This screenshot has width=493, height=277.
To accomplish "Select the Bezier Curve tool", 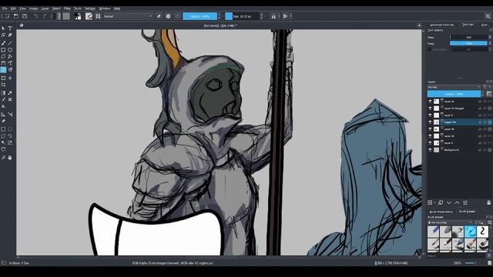I will (x=3, y=63).
